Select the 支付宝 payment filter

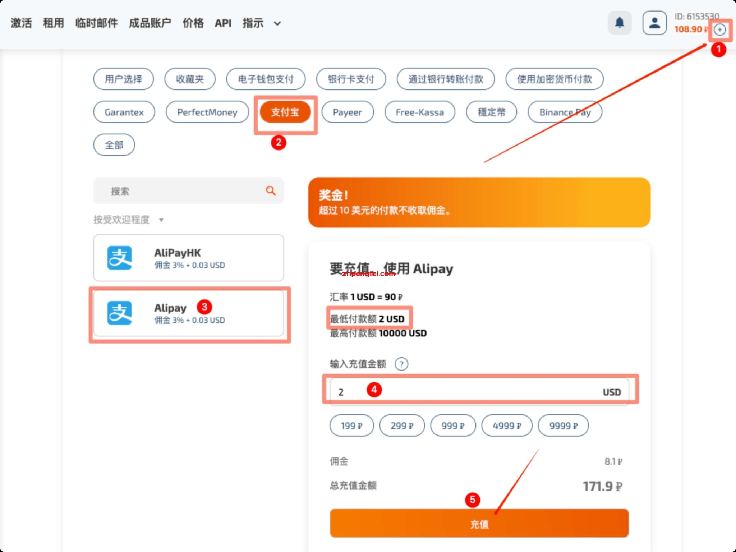[x=285, y=112]
